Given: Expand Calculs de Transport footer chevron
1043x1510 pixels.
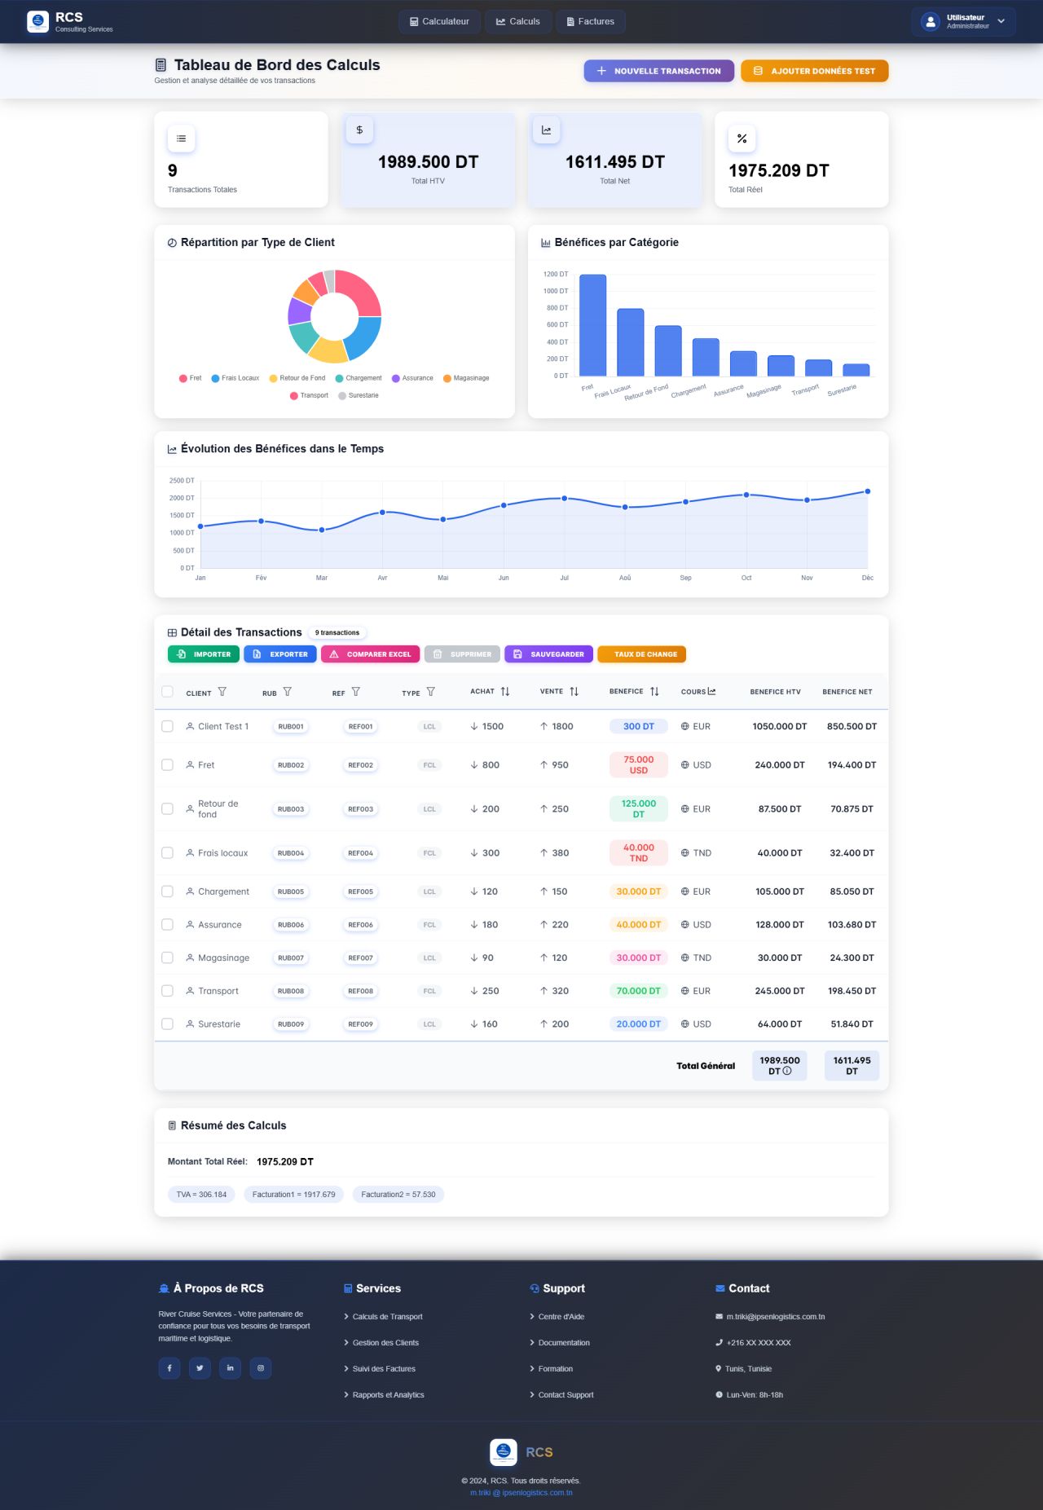Looking at the screenshot, I should point(346,1317).
